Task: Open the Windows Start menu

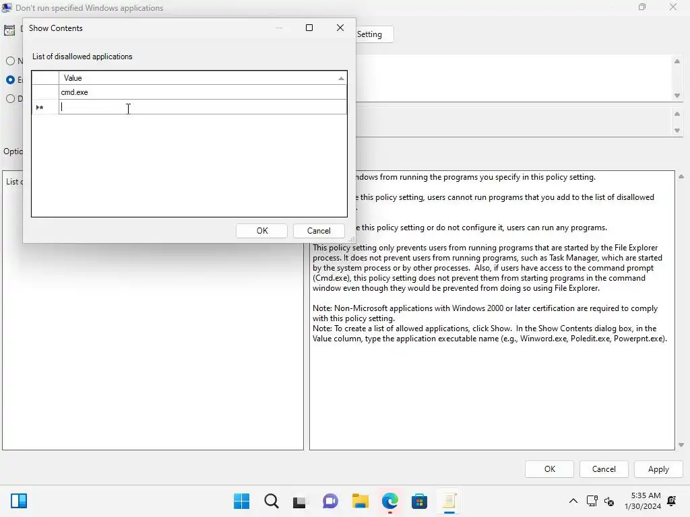Action: [241, 501]
